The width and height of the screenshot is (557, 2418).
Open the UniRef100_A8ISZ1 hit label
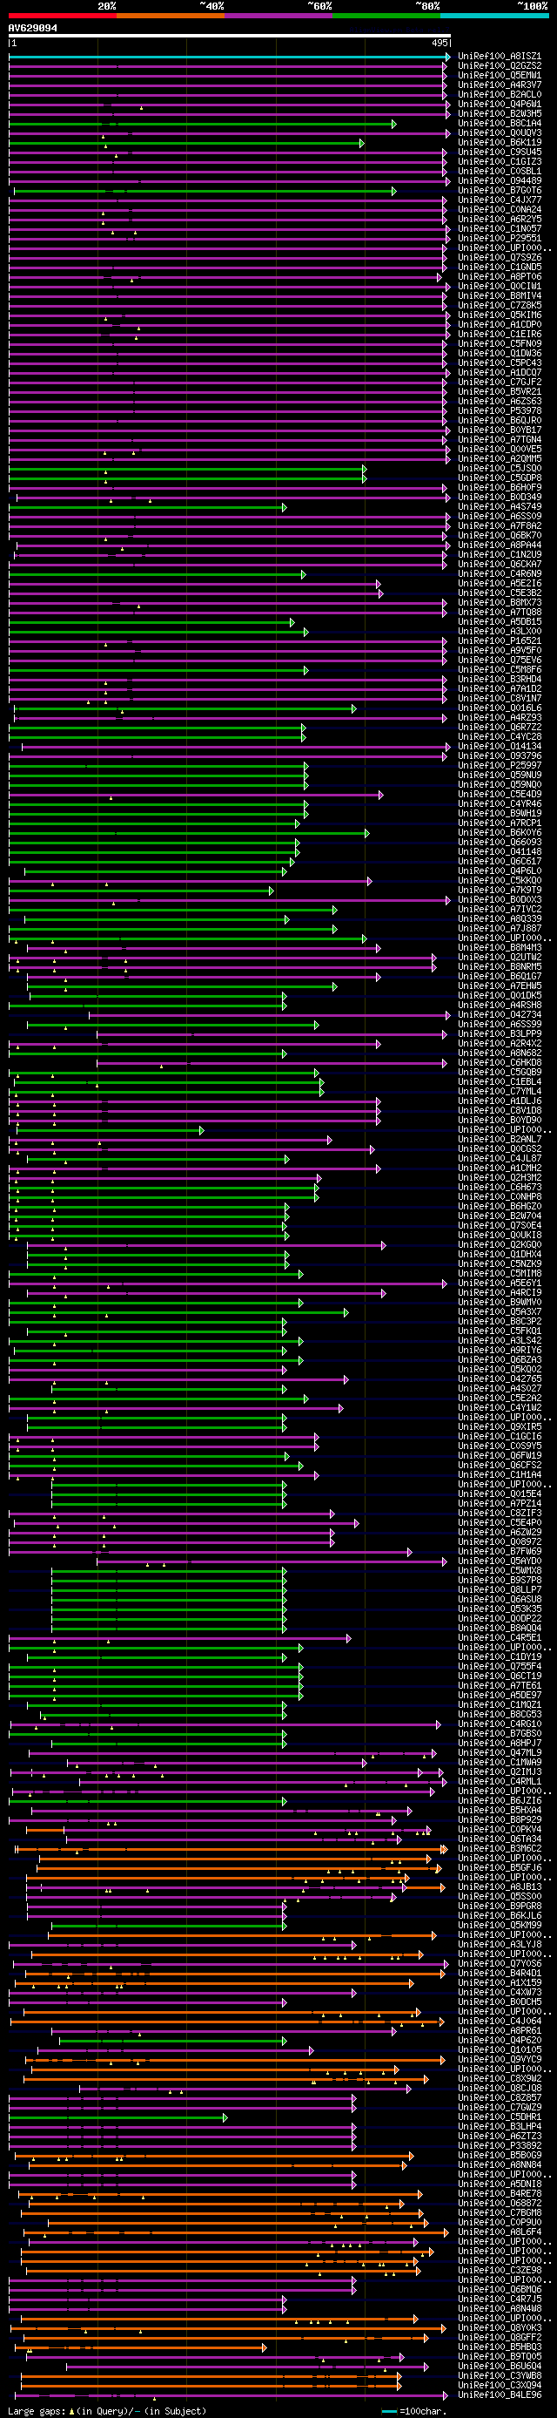coord(499,58)
